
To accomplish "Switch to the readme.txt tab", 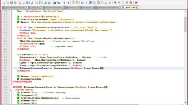I will [87, 8].
